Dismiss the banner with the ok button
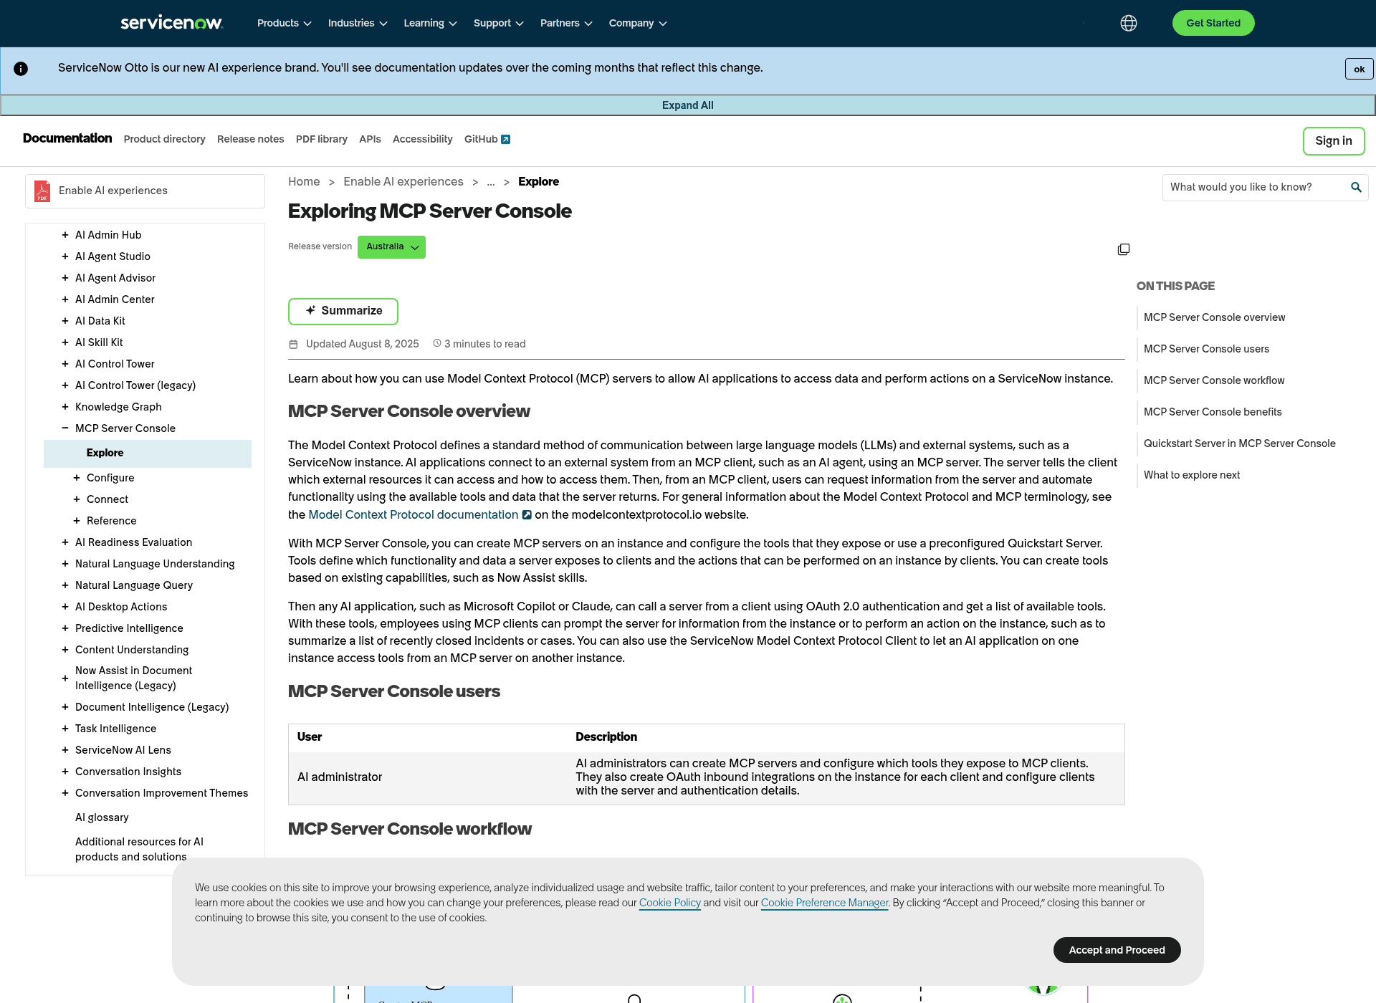 coord(1359,69)
